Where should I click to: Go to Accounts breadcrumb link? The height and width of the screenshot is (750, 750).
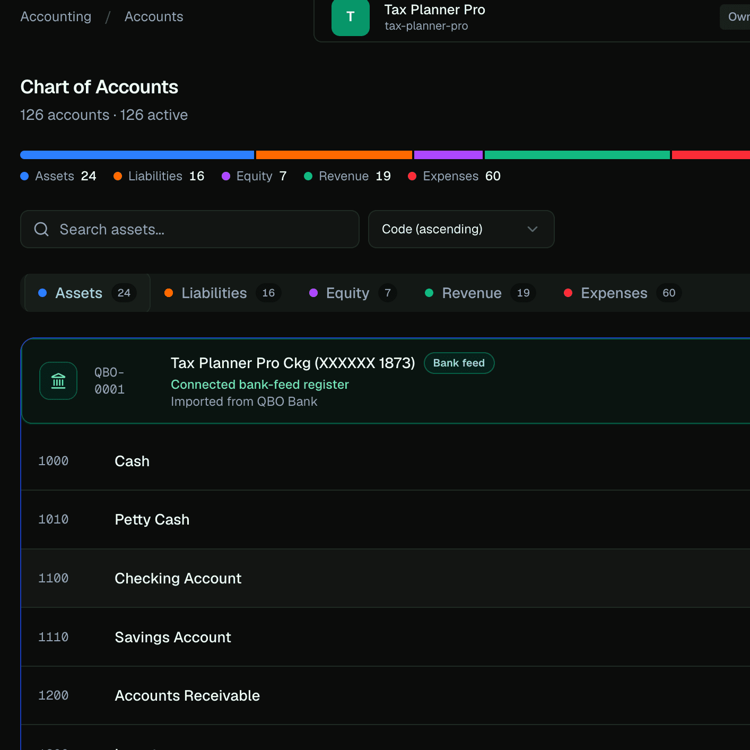154,16
